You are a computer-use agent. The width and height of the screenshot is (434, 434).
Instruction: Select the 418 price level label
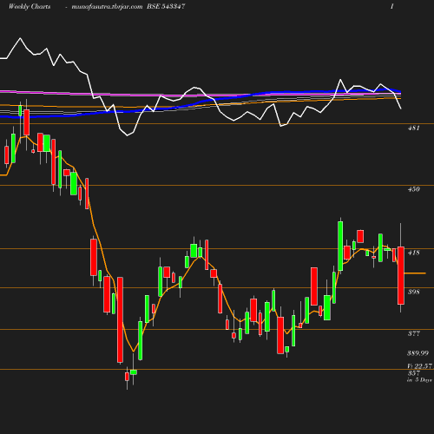pos(414,253)
